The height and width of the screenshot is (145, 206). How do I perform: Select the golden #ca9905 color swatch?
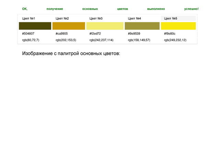point(69,26)
